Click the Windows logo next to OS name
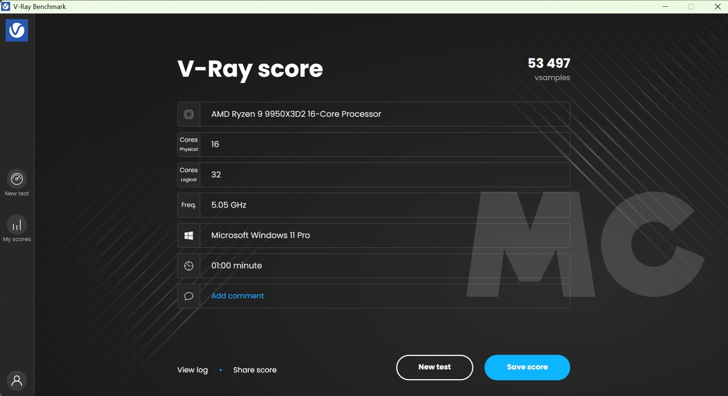728x396 pixels. tap(189, 235)
